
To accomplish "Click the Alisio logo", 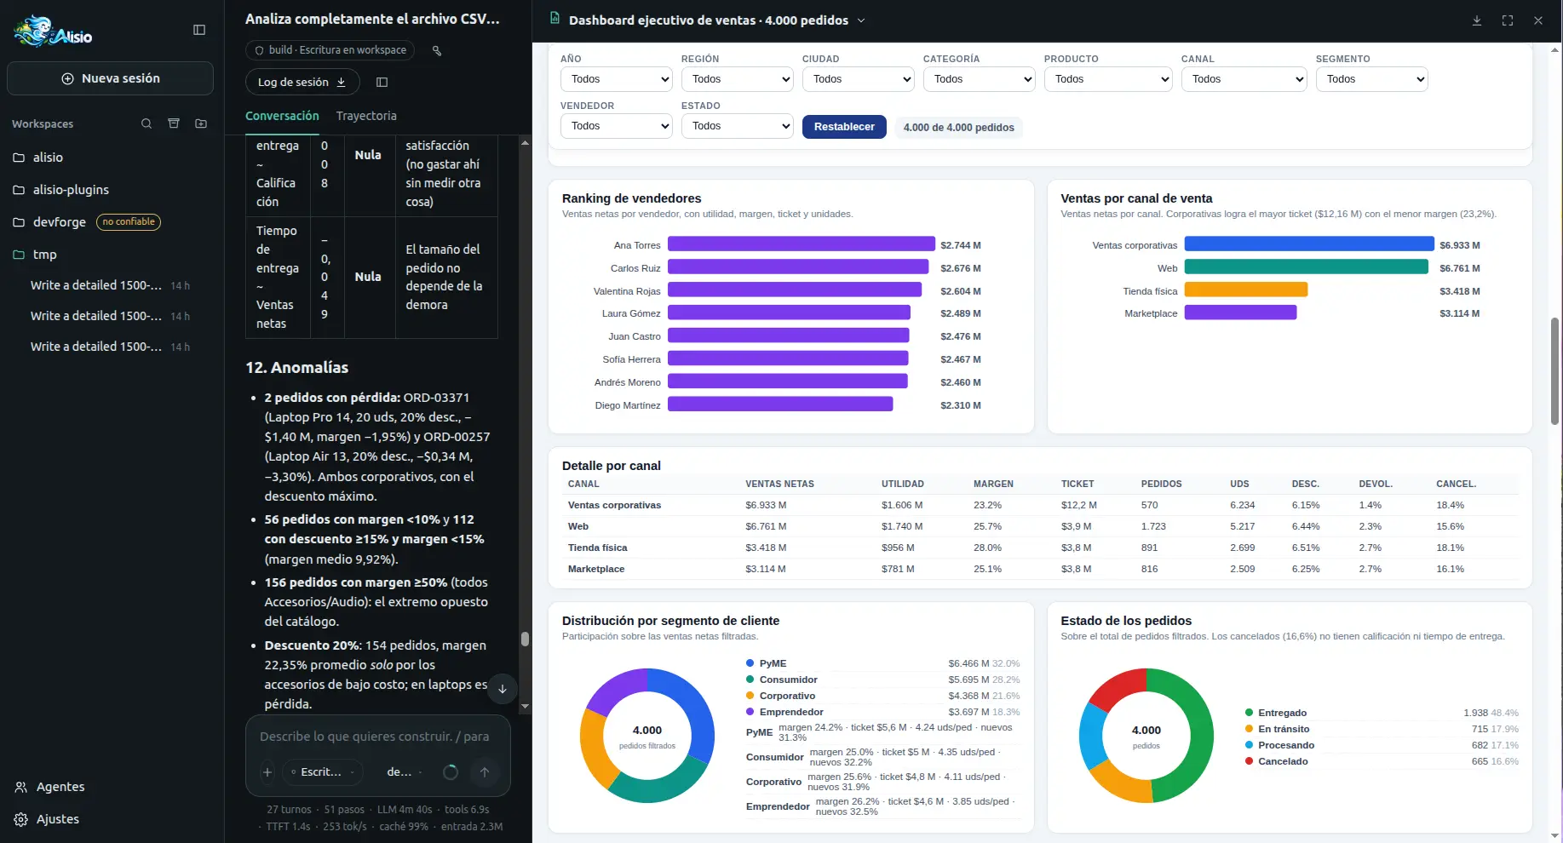I will click(x=53, y=32).
